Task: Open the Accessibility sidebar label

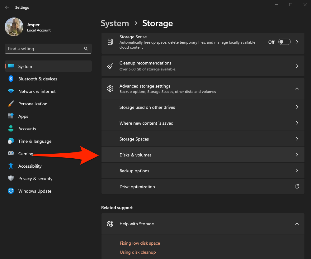Action: tap(30, 166)
